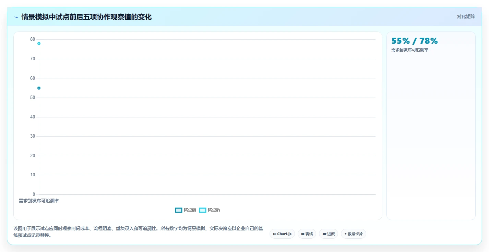This screenshot has width=489, height=252.
Task: Click the lightning icon beside the title
Action: (x=16, y=17)
